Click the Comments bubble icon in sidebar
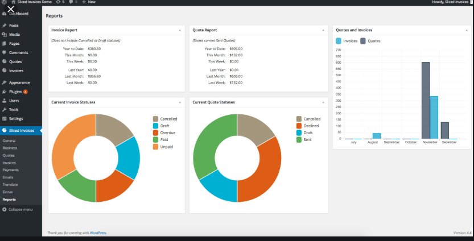 pyautogui.click(x=4, y=52)
